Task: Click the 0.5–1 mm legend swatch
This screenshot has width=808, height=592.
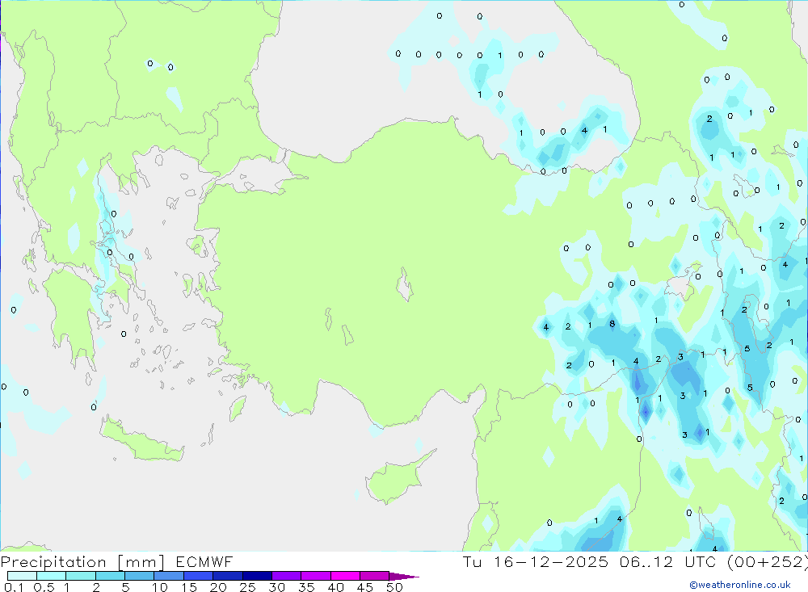Action: pyautogui.click(x=52, y=576)
